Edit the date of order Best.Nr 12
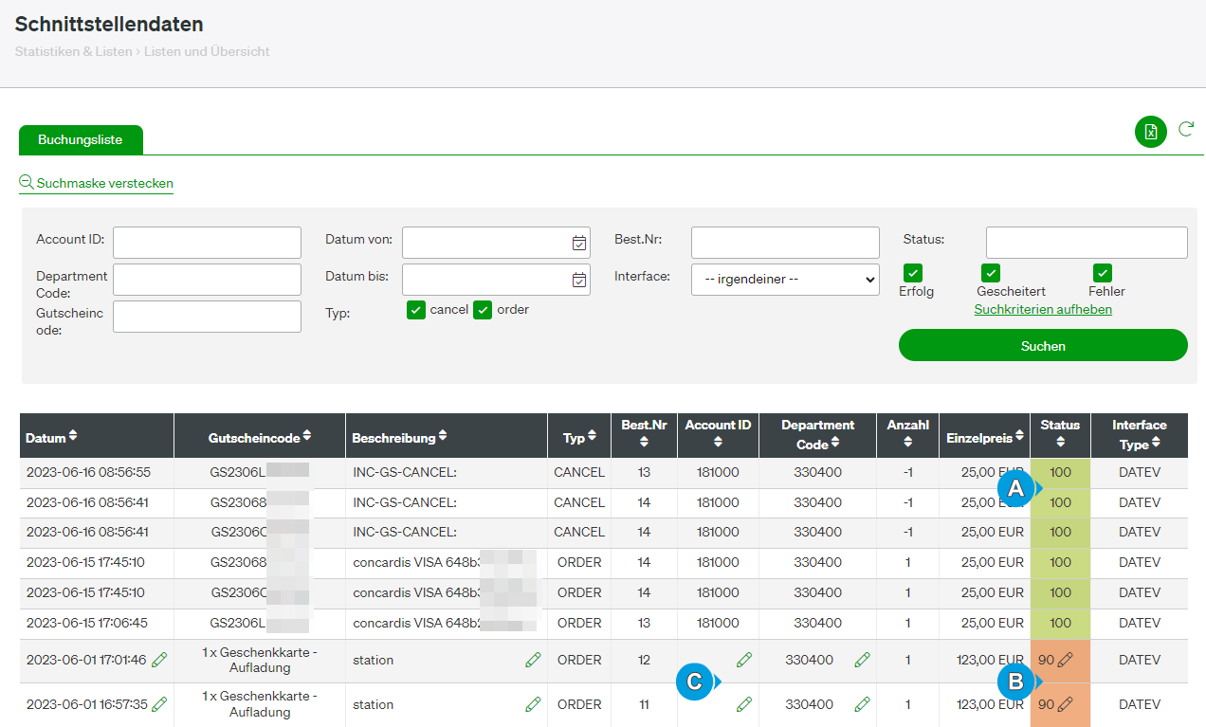Image resolution: width=1206 pixels, height=727 pixels. pos(159,660)
